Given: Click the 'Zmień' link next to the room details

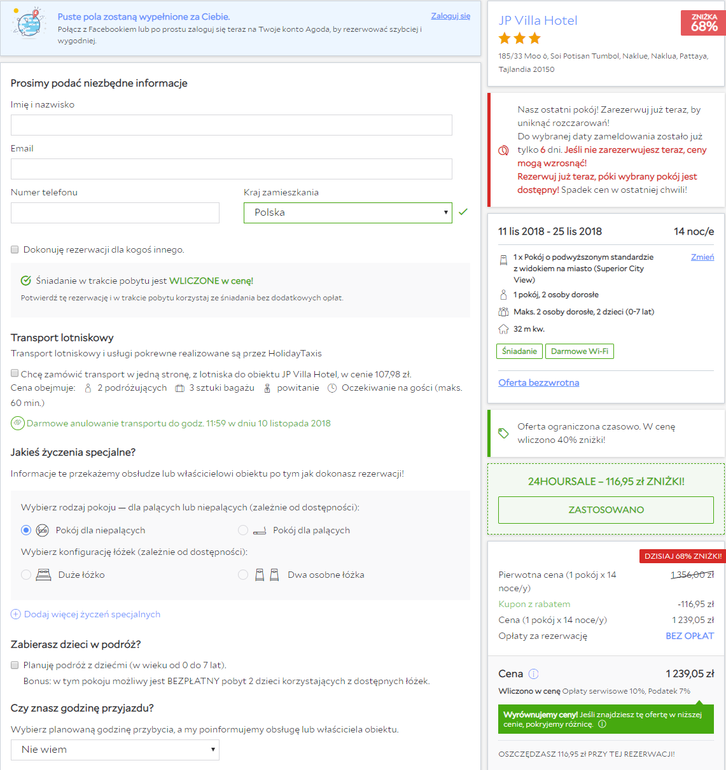Looking at the screenshot, I should 702,257.
